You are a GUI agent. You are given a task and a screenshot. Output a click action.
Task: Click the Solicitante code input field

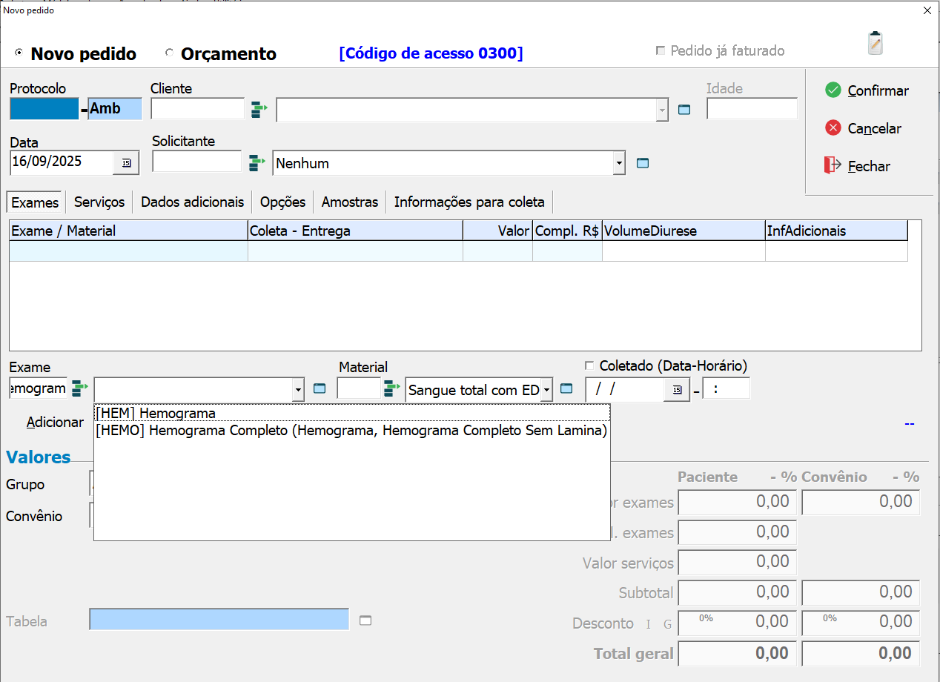coord(196,162)
